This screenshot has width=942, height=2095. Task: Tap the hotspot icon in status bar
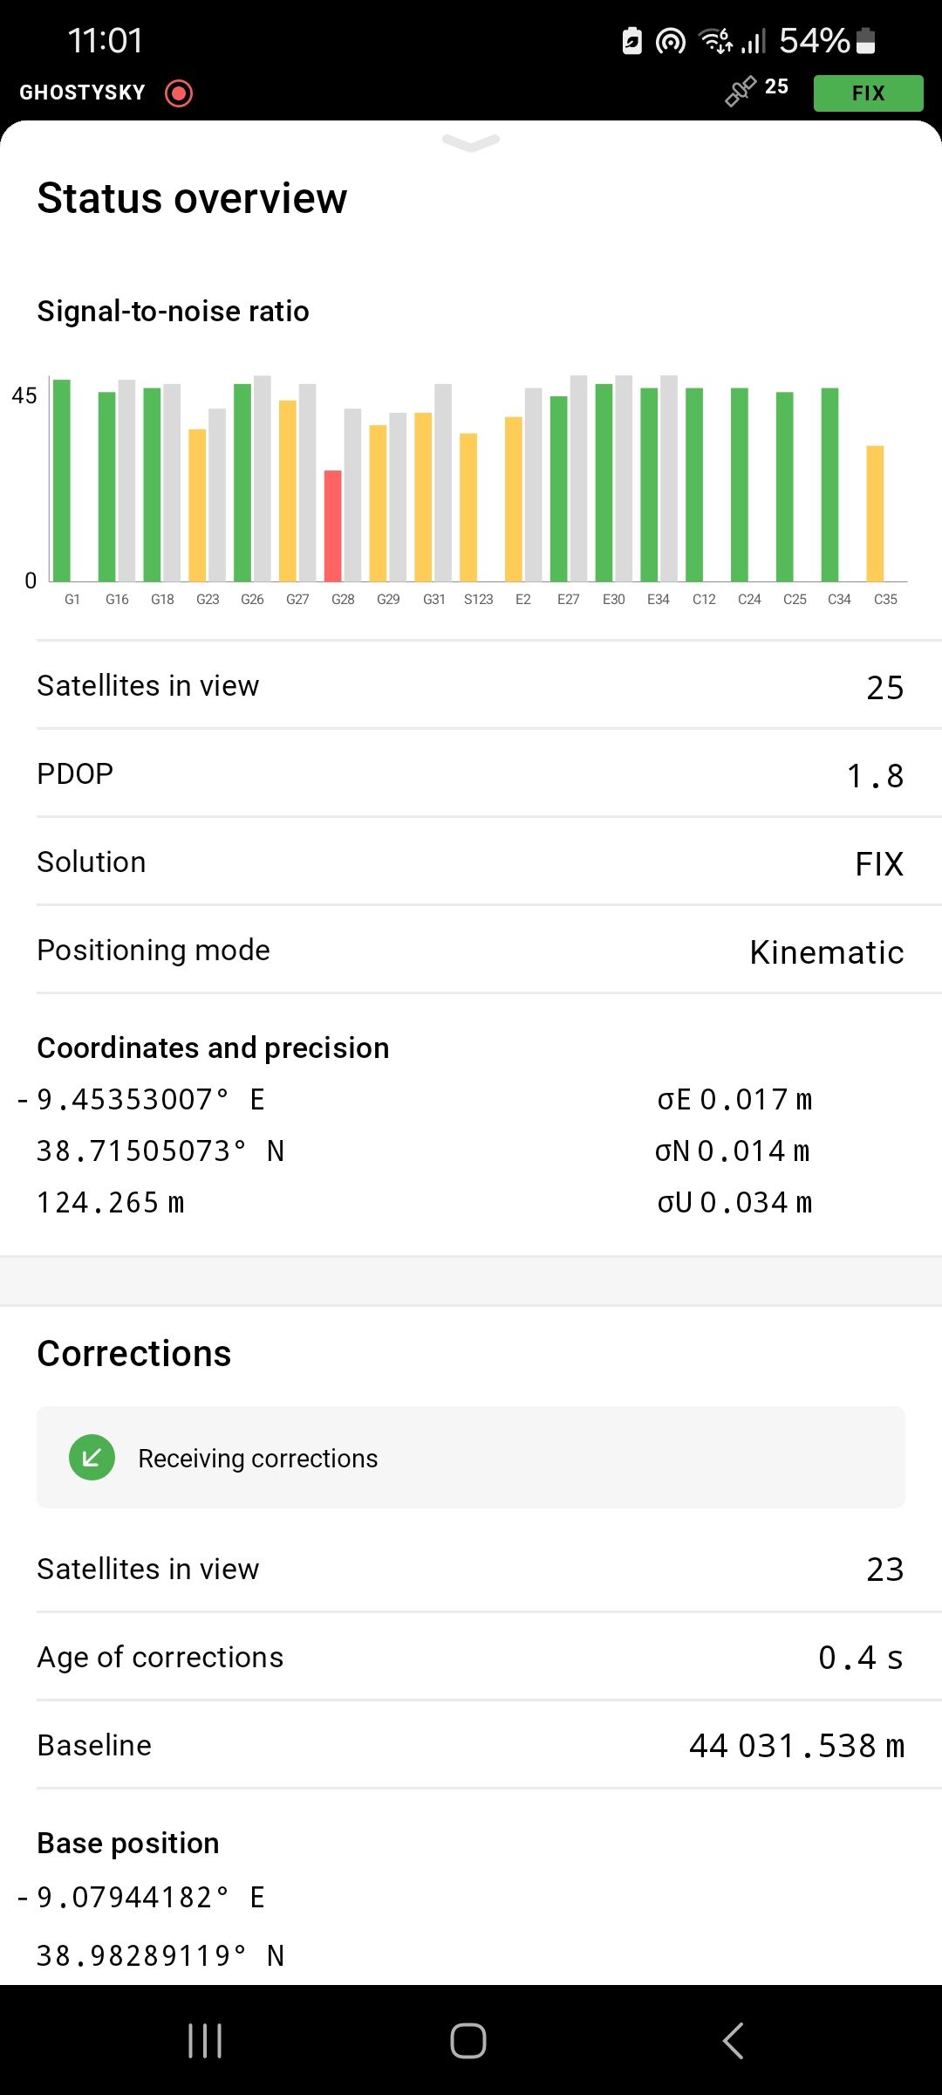click(x=670, y=41)
